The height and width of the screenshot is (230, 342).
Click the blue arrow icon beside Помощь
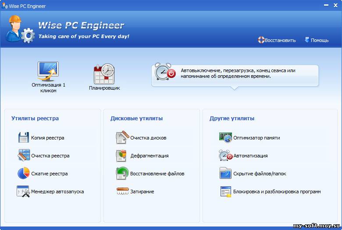(307, 40)
